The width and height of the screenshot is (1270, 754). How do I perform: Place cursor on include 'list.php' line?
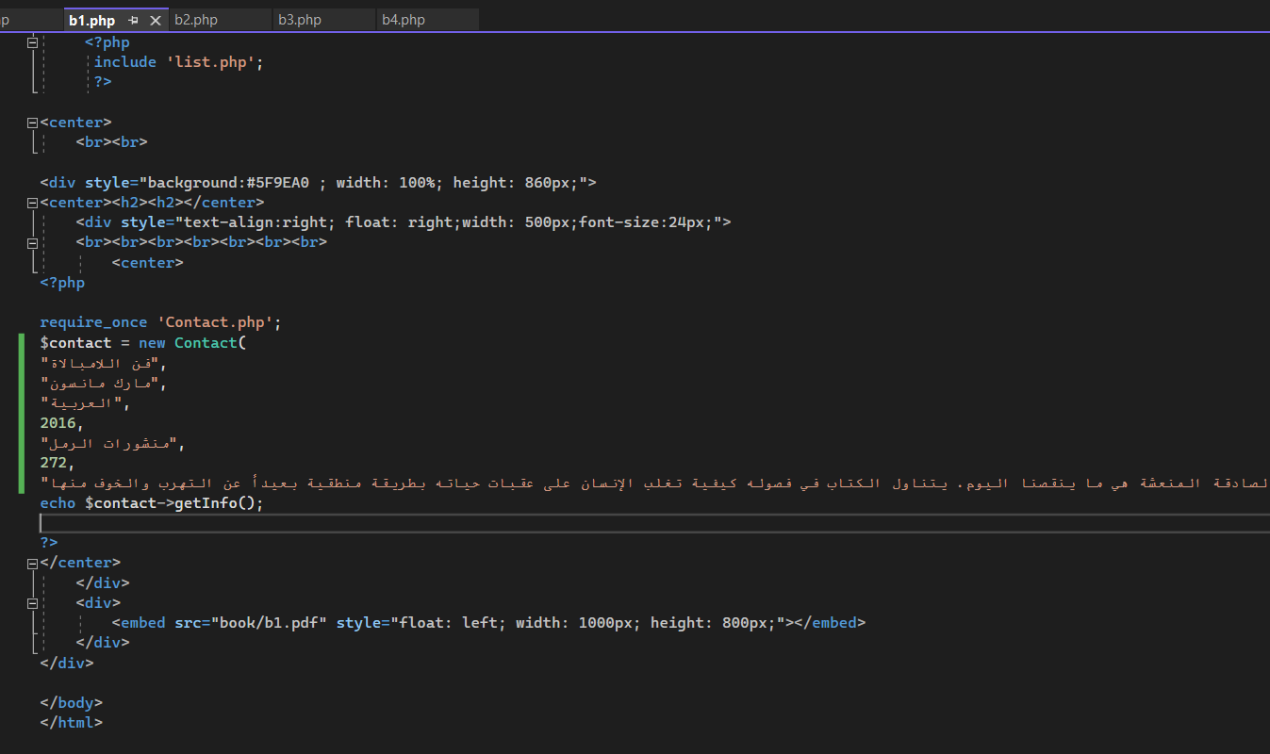[178, 62]
